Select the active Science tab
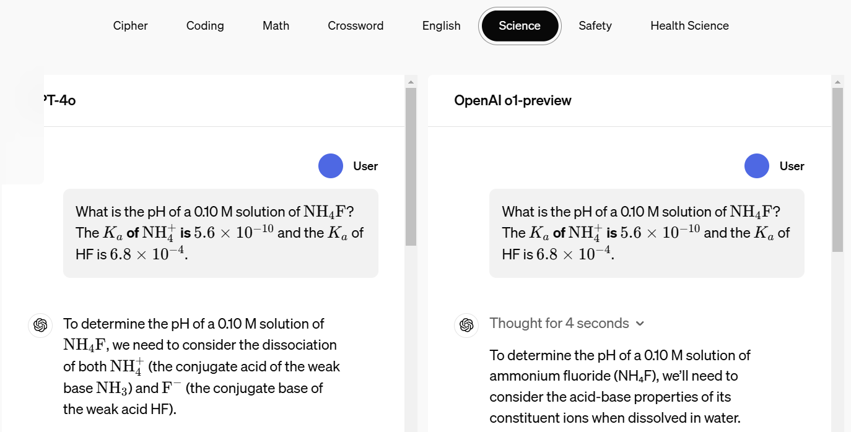 (520, 25)
